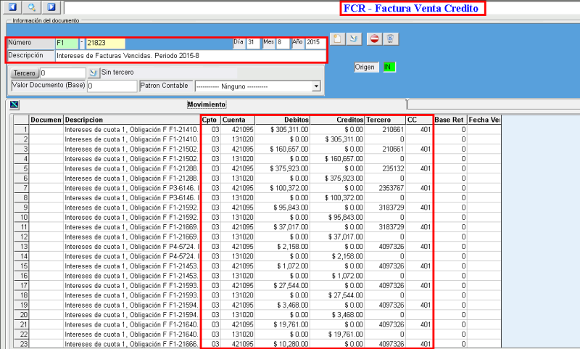Click the Descripción text field
This screenshot has height=349, width=580.
click(x=188, y=55)
